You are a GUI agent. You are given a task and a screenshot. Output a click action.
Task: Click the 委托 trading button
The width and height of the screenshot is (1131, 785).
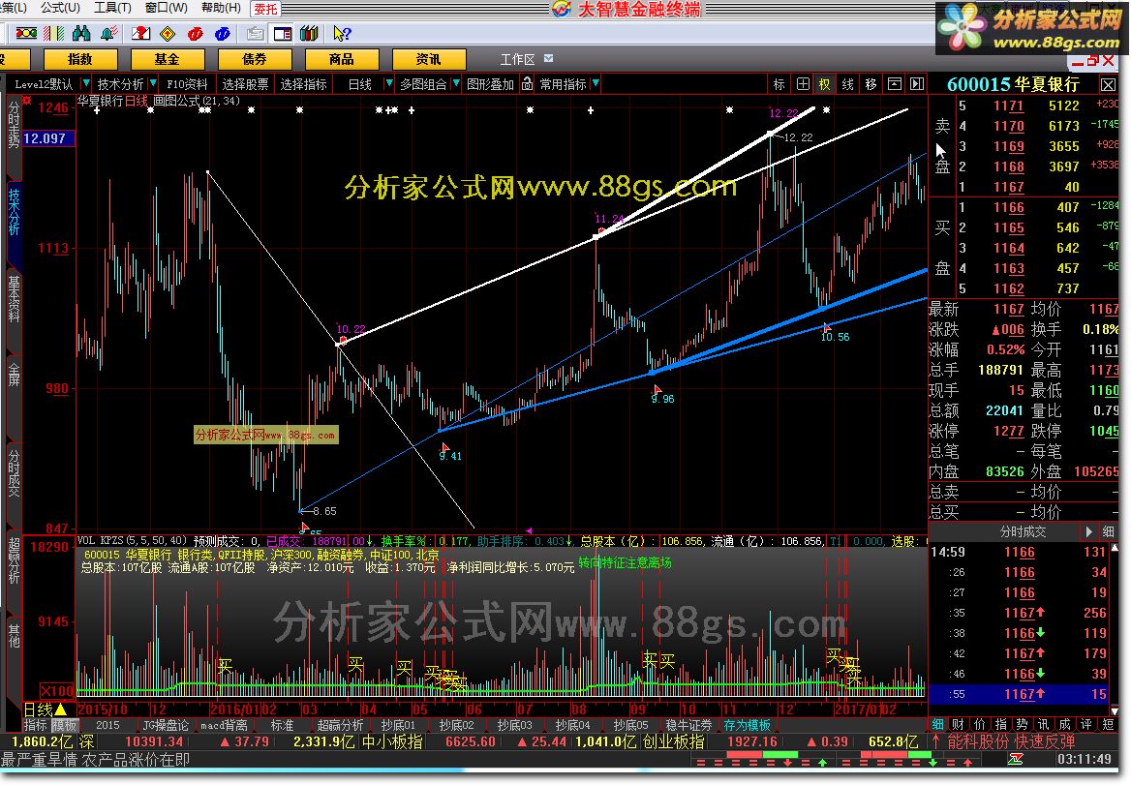click(x=265, y=9)
